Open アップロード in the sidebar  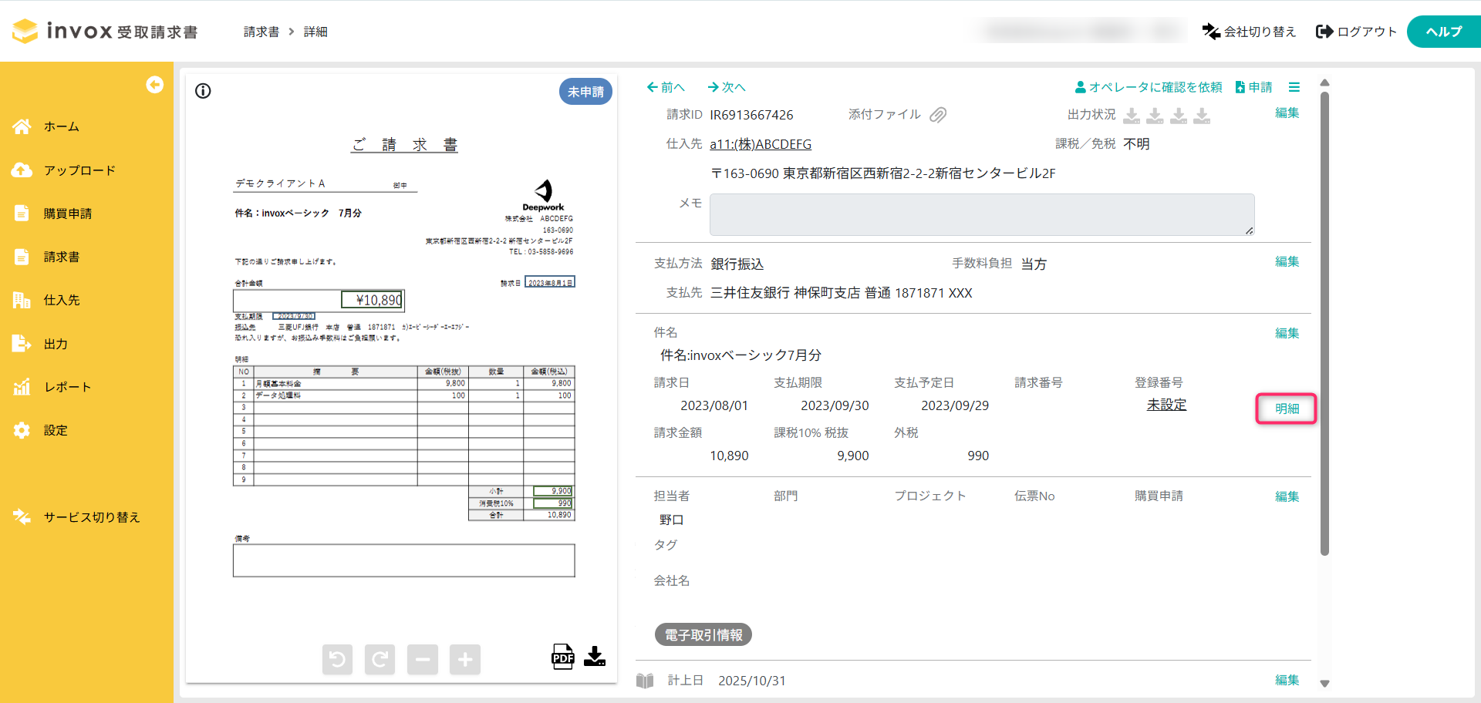tap(79, 170)
